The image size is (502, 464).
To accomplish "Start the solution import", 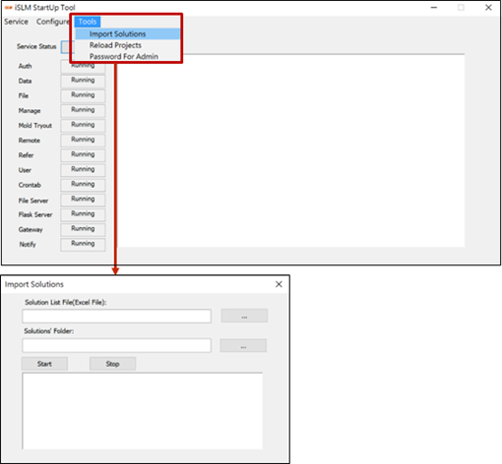I will [x=44, y=364].
